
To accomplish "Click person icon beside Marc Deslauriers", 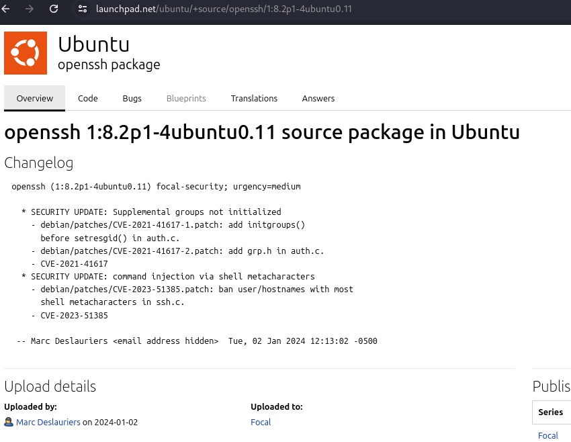I will (9, 423).
